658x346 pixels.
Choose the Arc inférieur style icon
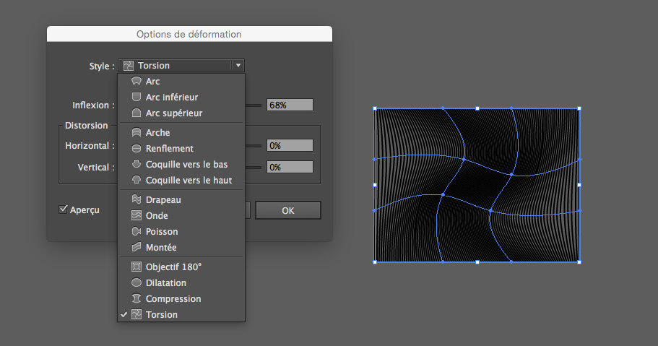136,97
